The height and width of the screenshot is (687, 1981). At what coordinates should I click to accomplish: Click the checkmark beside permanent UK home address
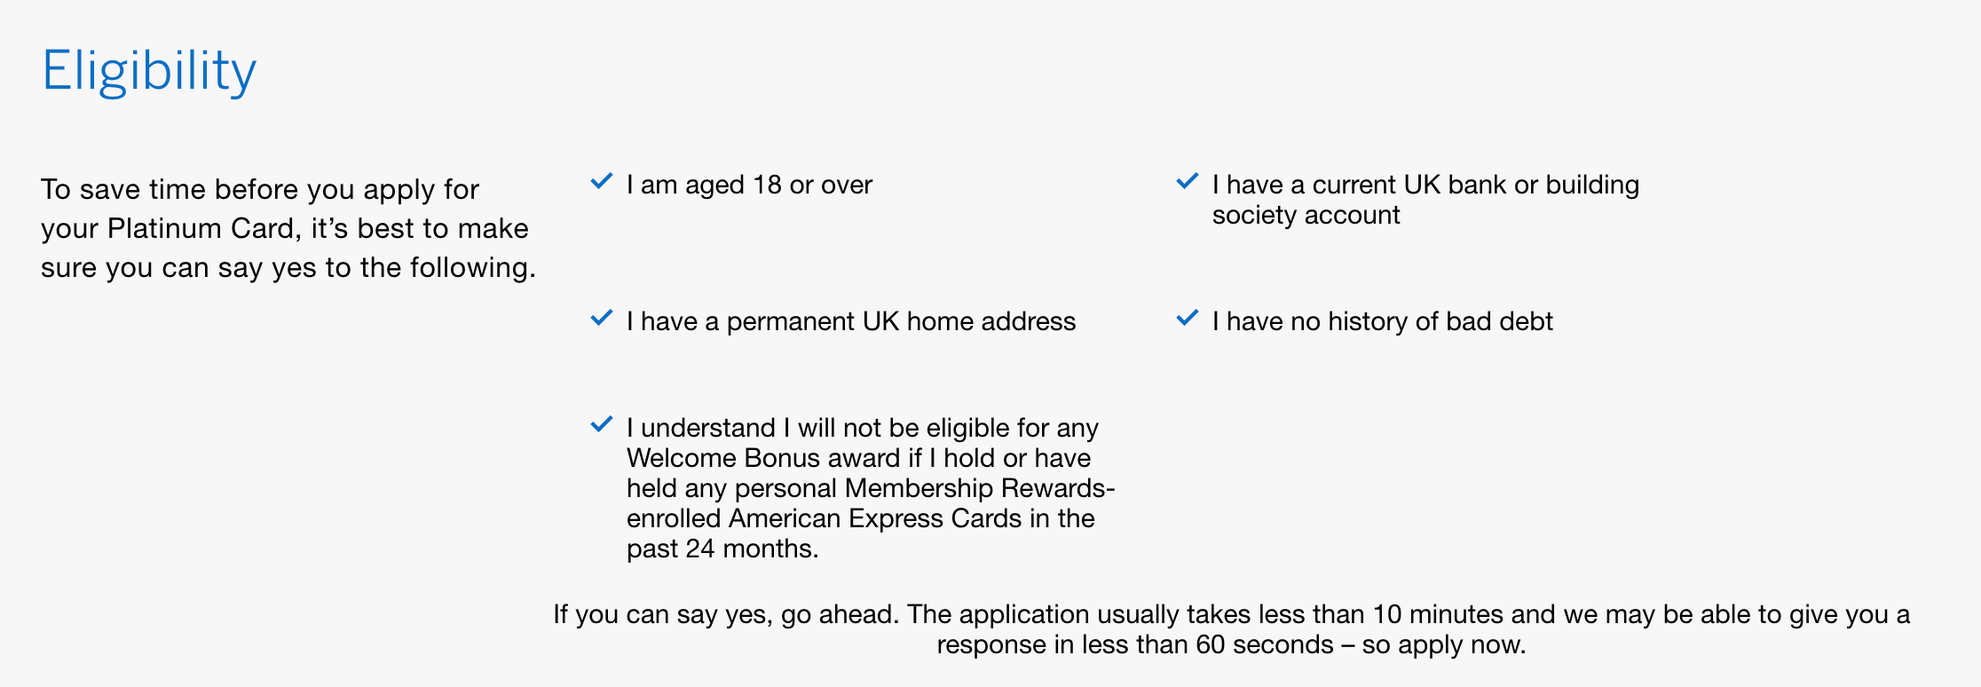(602, 319)
